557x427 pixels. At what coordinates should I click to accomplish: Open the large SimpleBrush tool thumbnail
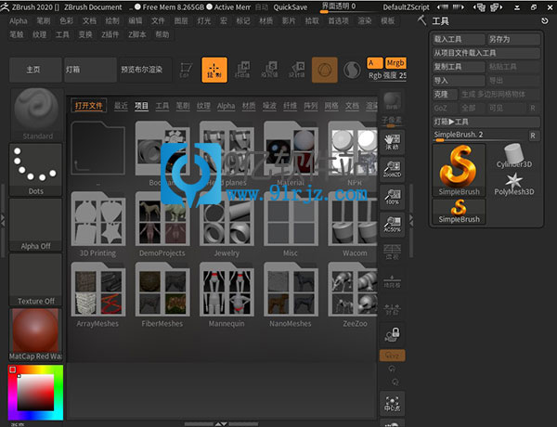tap(459, 170)
